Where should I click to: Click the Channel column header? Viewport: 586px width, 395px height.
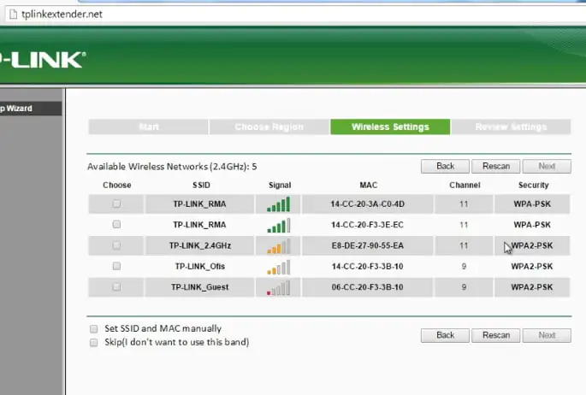coord(465,186)
